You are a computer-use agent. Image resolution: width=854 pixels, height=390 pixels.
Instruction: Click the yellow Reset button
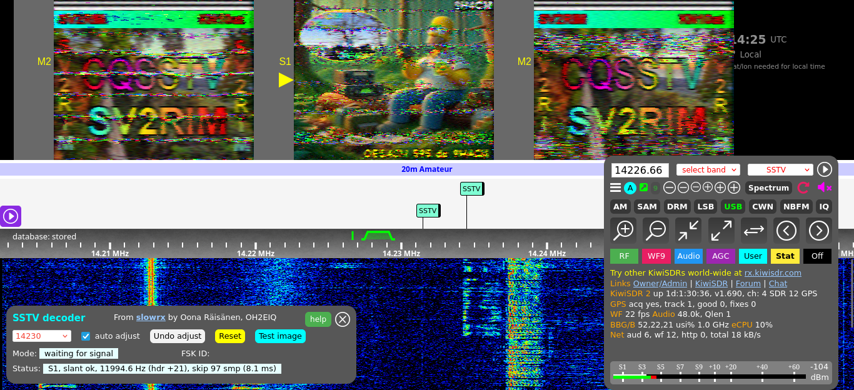click(230, 336)
